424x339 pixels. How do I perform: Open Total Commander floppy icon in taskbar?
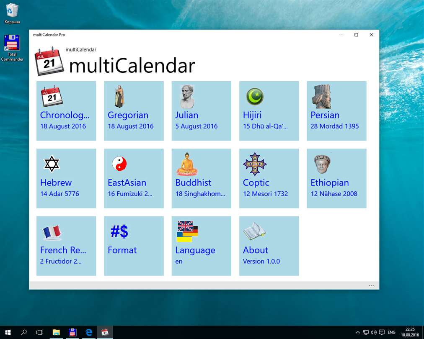click(72, 332)
